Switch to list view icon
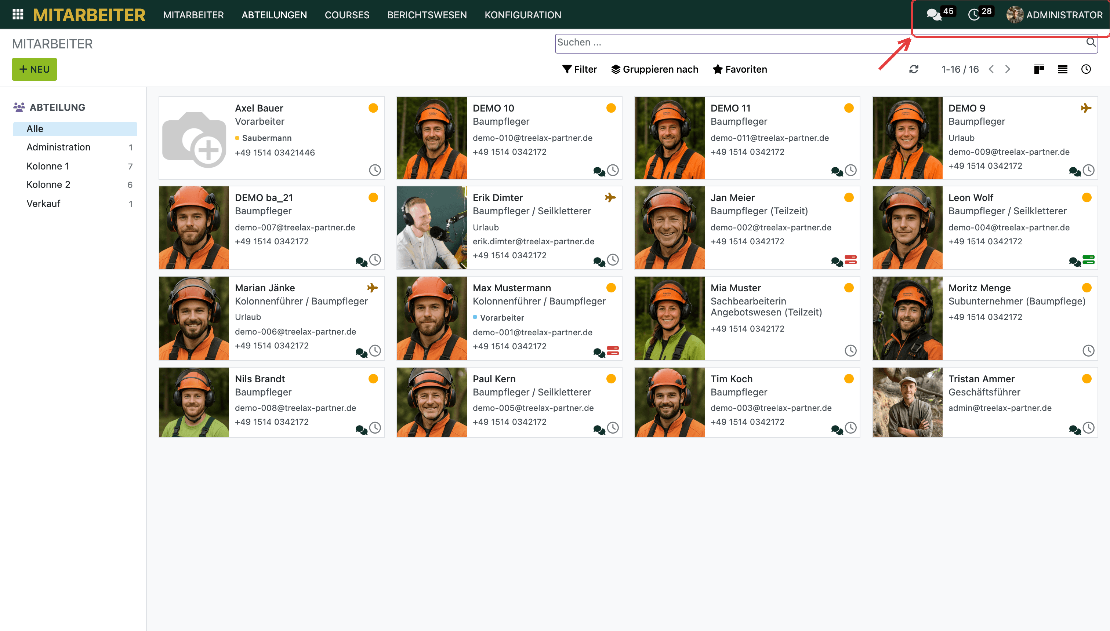Screen dimensions: 1110x631 [x=1062, y=69]
